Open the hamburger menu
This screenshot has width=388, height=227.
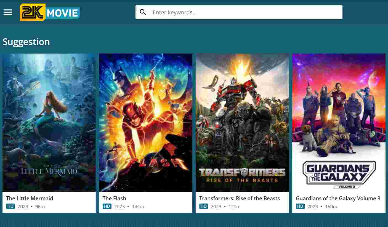(8, 12)
